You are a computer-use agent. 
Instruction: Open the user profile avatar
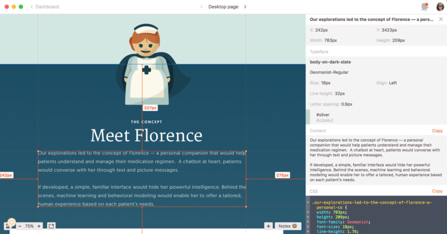(440, 7)
